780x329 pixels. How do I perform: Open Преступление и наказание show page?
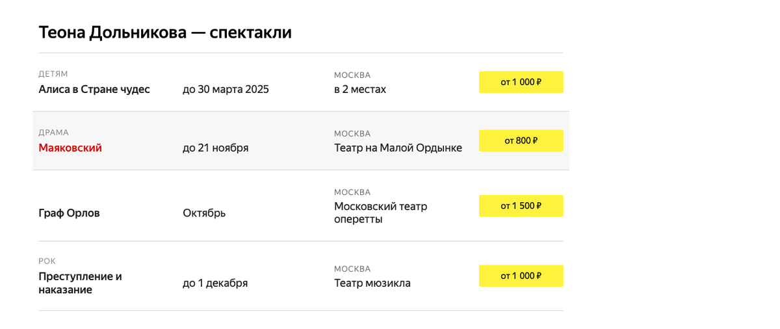(80, 283)
